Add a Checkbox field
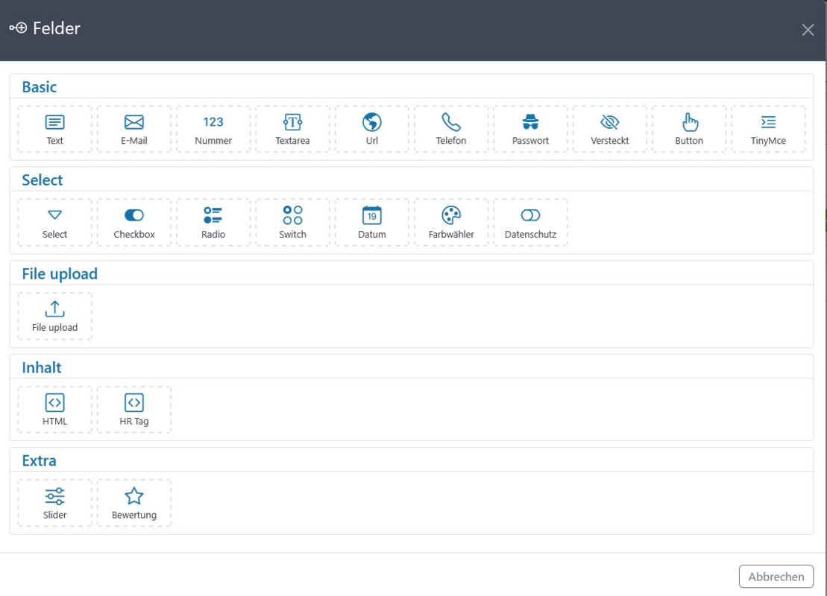The image size is (827, 596). (134, 222)
